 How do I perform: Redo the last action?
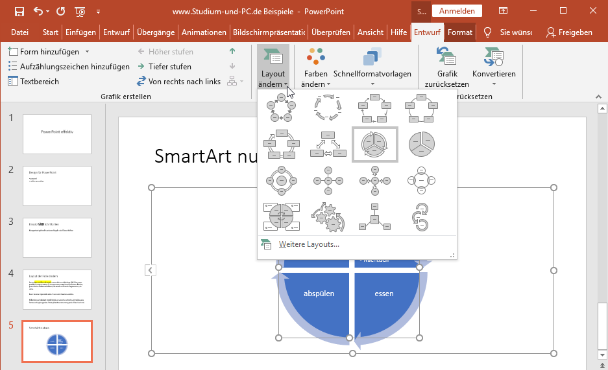pos(60,11)
